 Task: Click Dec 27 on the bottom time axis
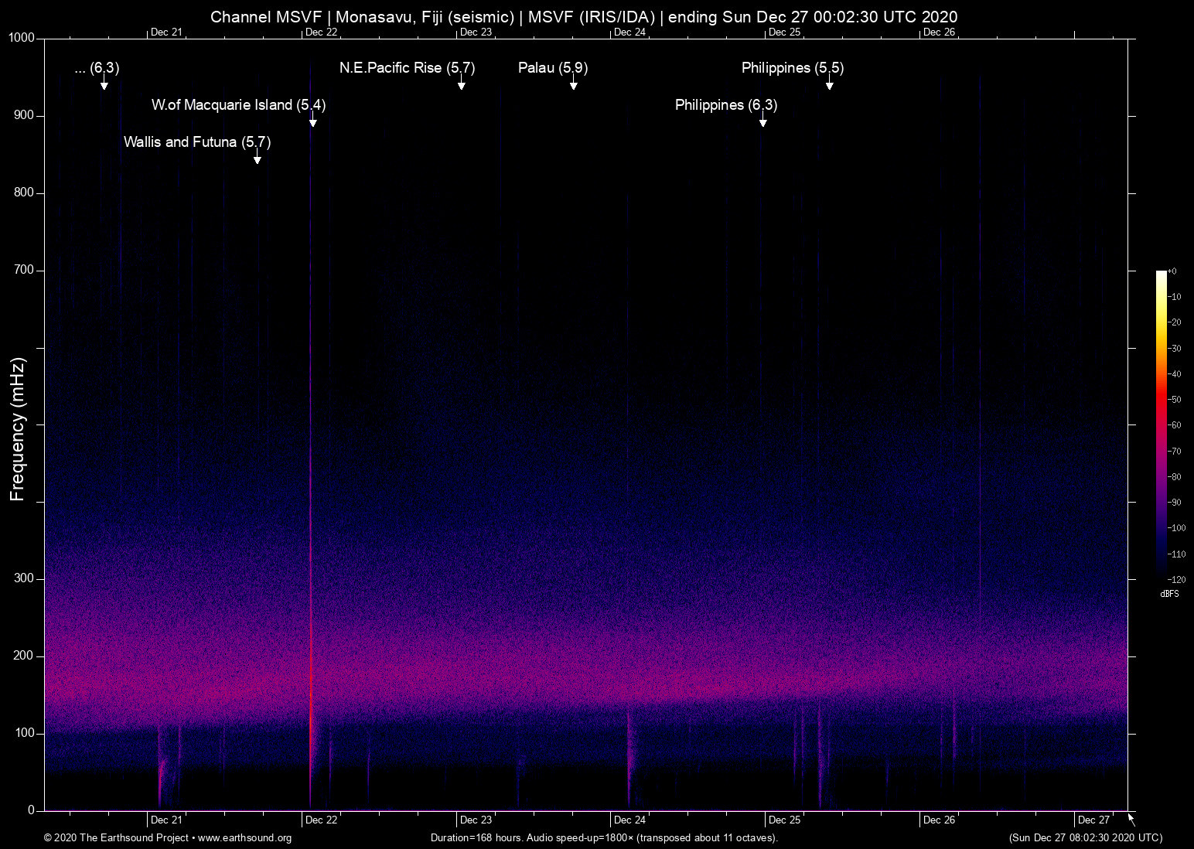click(1093, 820)
